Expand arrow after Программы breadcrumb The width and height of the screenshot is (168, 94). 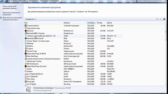coord(39,1)
